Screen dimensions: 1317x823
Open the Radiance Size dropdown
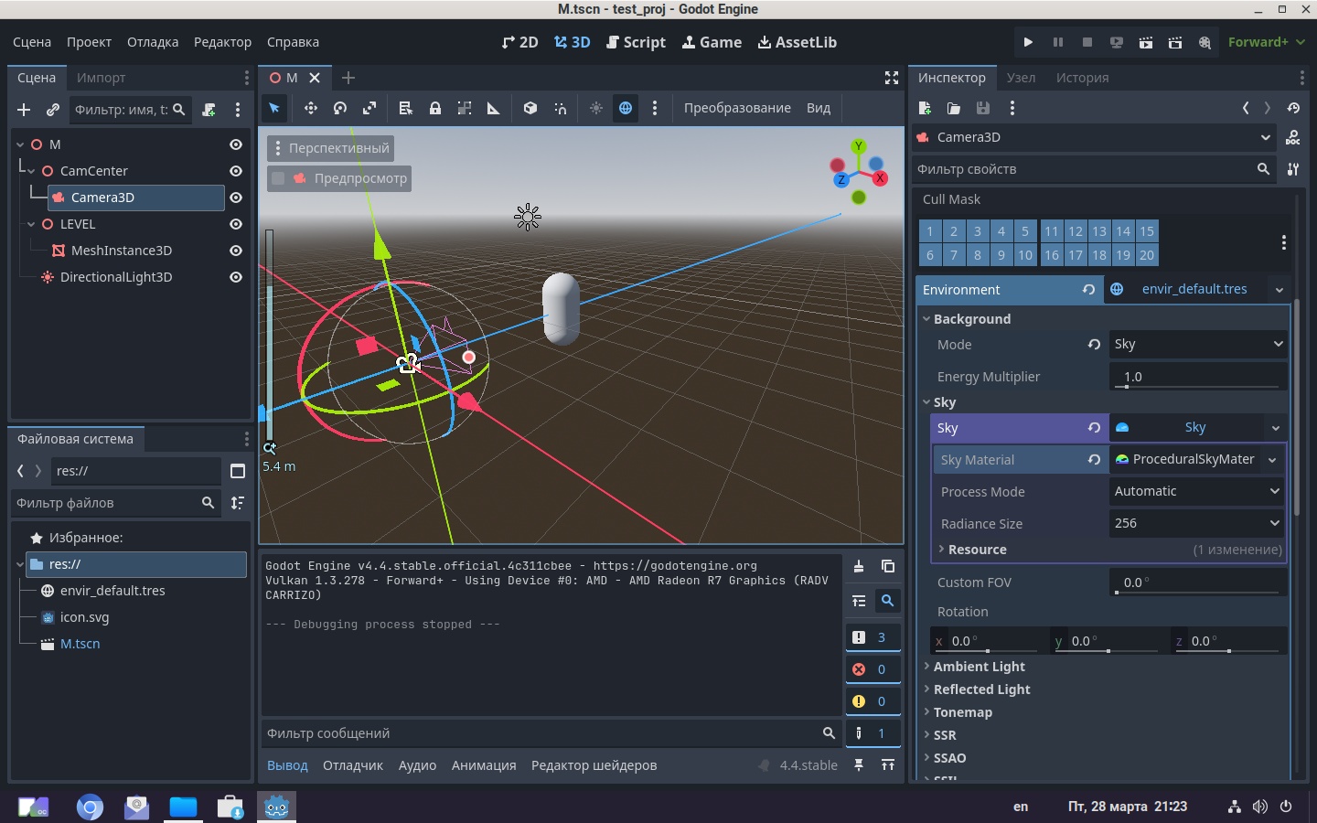1196,524
